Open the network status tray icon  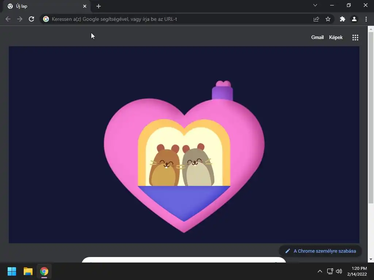coord(330,271)
